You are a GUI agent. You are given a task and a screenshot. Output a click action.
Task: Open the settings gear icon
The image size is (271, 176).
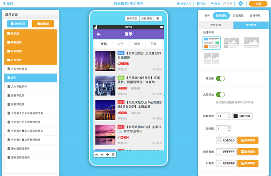(240, 3)
